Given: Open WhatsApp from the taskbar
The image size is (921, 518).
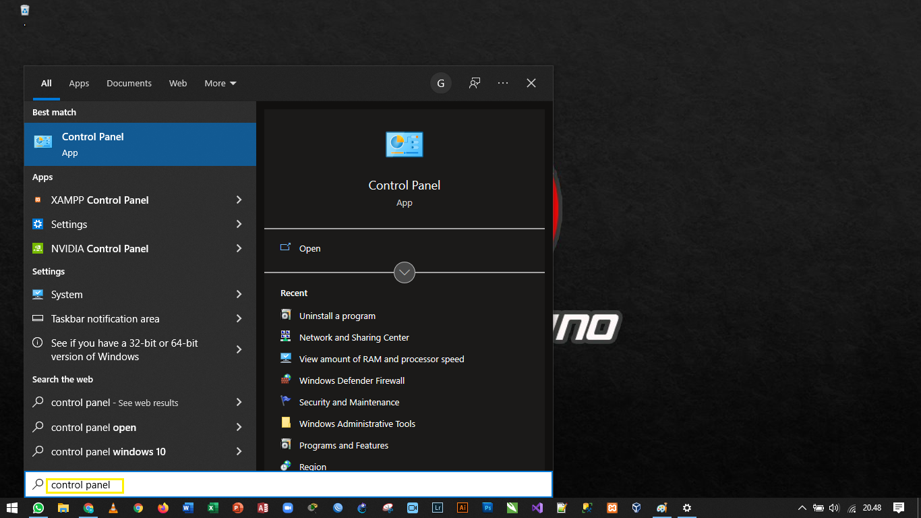Looking at the screenshot, I should coord(38,508).
